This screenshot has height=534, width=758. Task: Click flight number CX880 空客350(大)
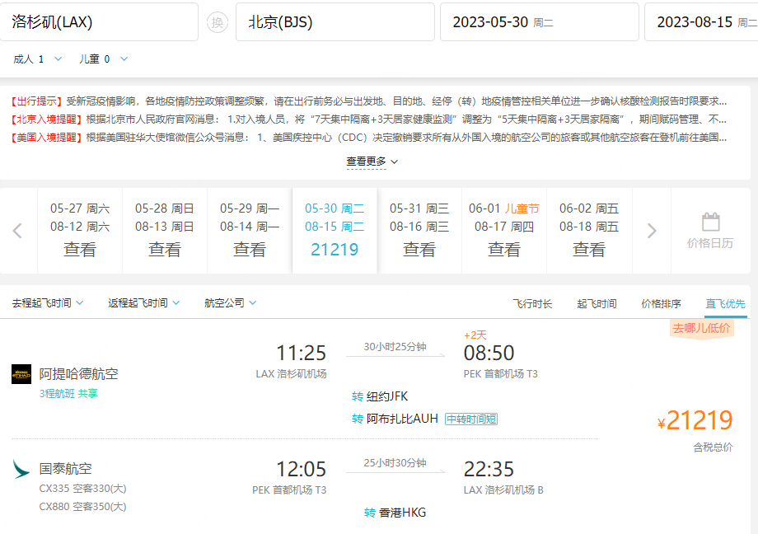click(82, 507)
